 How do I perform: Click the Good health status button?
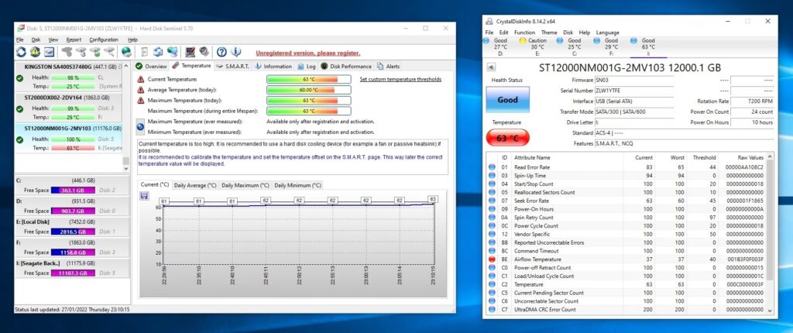[507, 100]
